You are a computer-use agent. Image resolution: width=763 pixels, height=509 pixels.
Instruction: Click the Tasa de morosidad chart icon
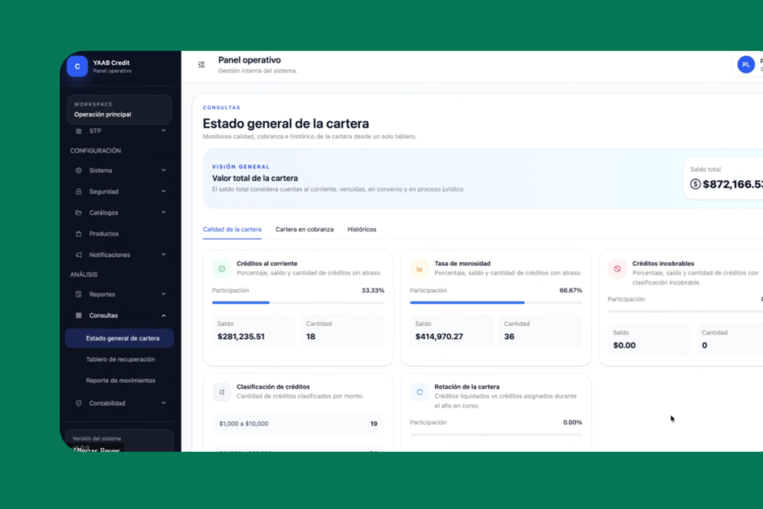(x=420, y=268)
